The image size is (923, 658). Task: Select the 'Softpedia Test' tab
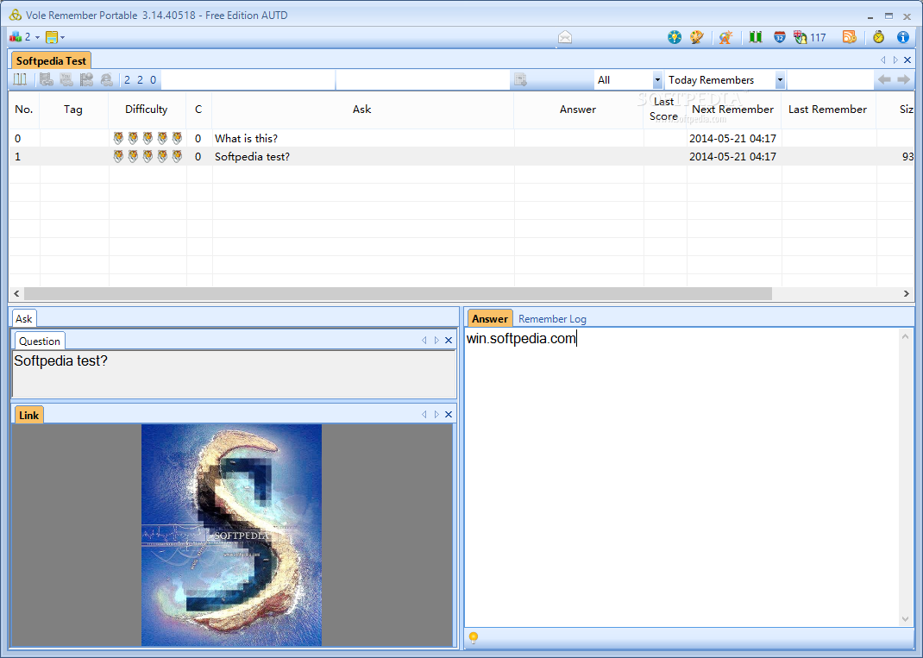(x=51, y=60)
